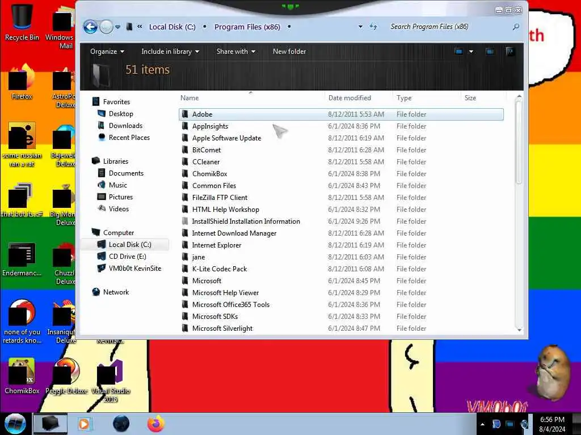Select the Internet Download Manager folder
Screen dimensions: 581x435
341,233
